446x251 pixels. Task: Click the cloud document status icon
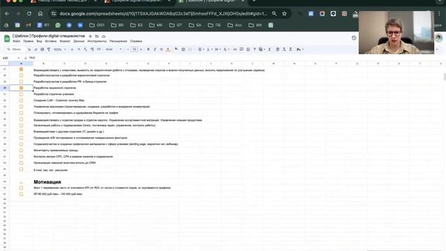[104, 36]
